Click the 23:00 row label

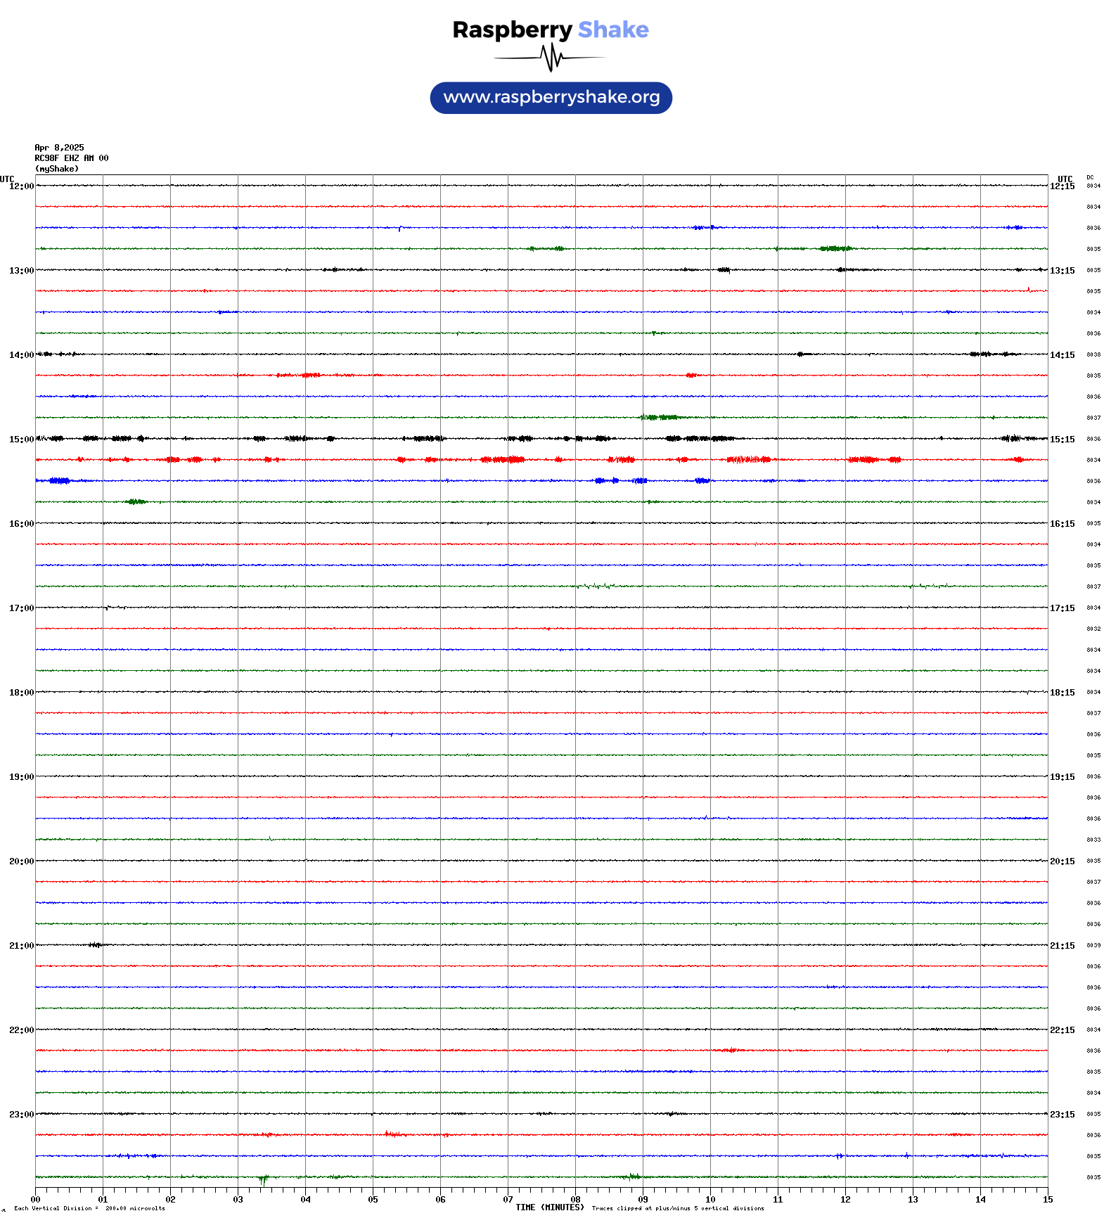coord(21,1115)
